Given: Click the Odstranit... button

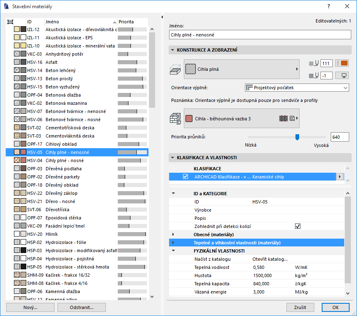Looking at the screenshot, I should click(82, 307).
